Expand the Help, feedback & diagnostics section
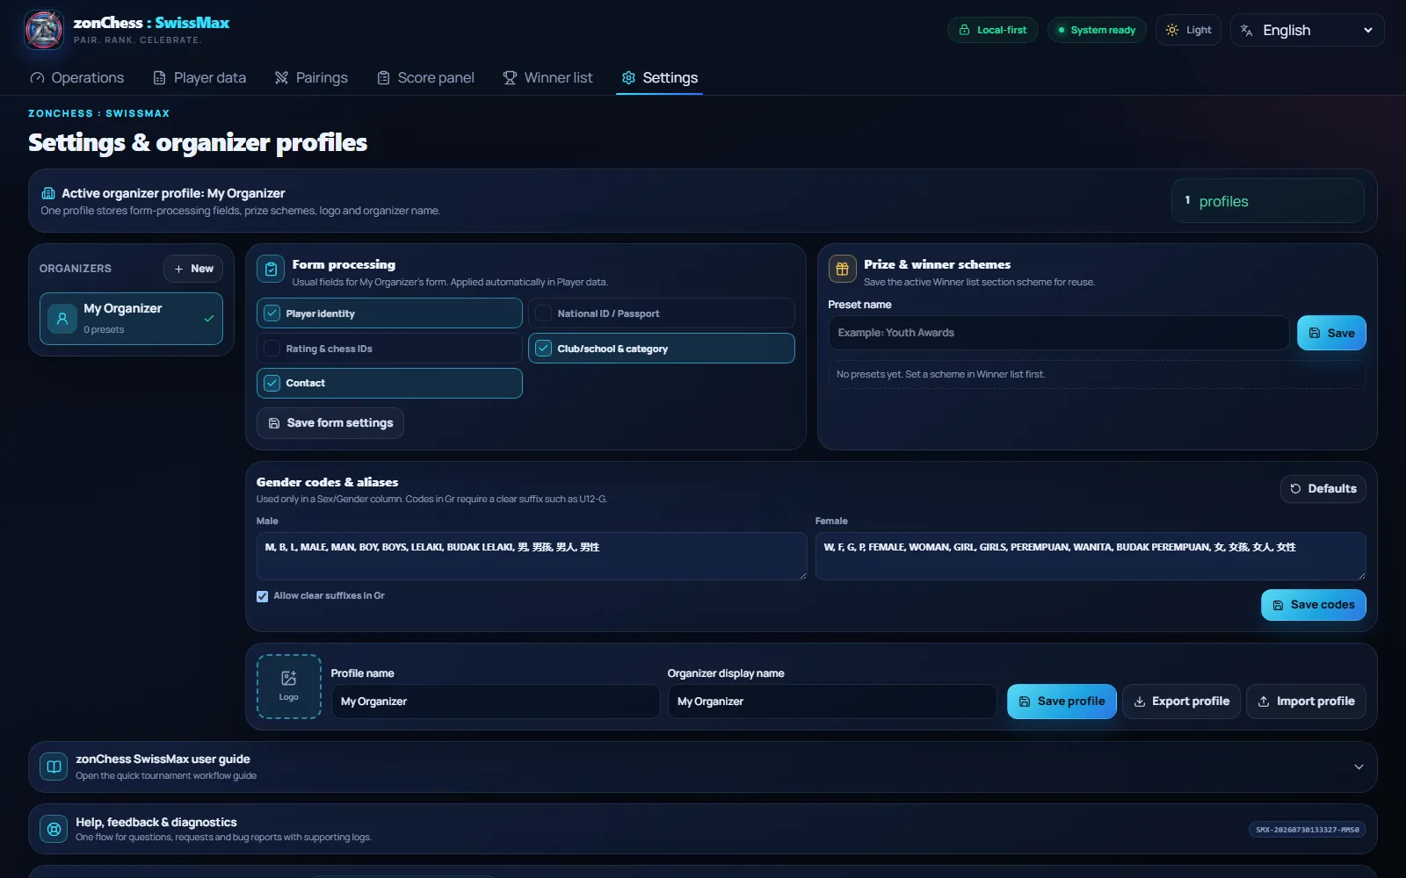 point(702,829)
